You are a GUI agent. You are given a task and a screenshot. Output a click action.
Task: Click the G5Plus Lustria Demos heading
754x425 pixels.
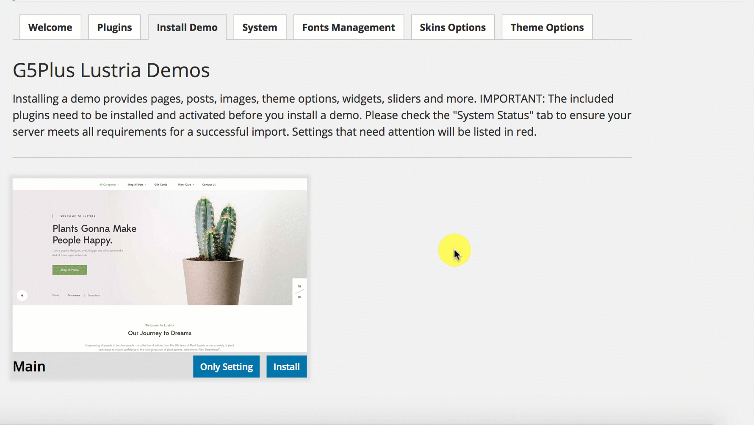pos(111,70)
